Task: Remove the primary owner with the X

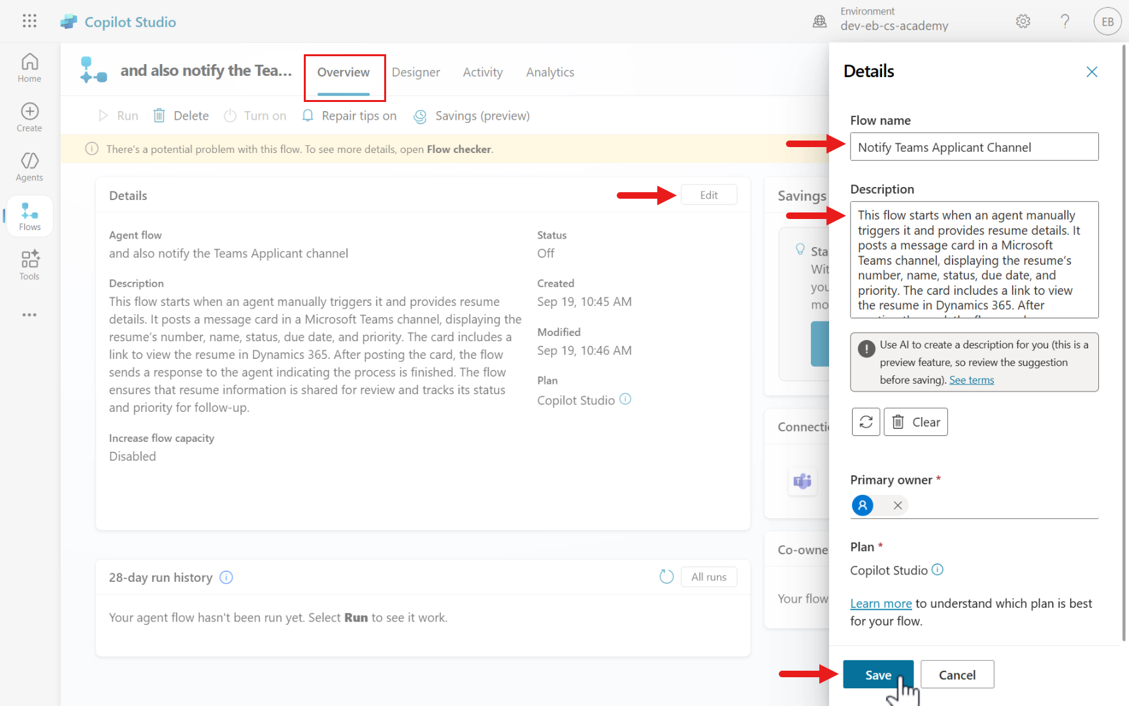Action: click(898, 505)
